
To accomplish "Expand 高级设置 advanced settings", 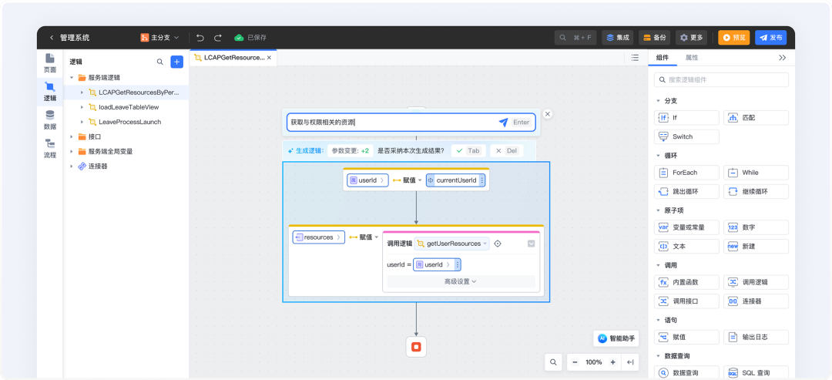I will click(x=461, y=282).
